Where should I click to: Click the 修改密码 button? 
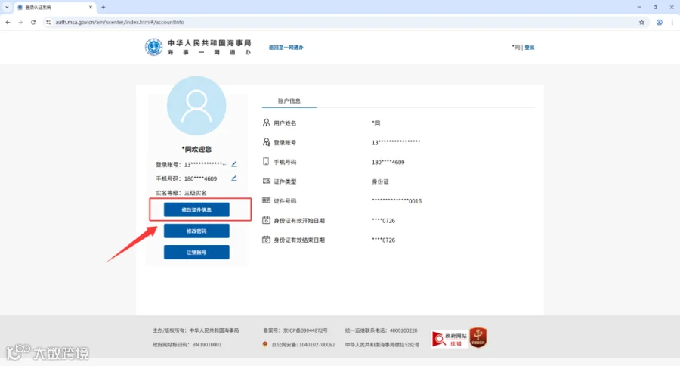(x=196, y=231)
